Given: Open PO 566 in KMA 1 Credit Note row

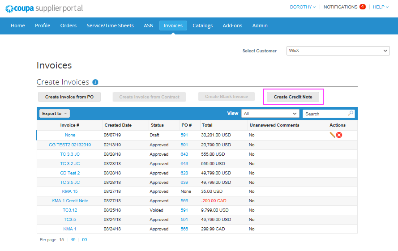Looking at the screenshot, I should (184, 201).
